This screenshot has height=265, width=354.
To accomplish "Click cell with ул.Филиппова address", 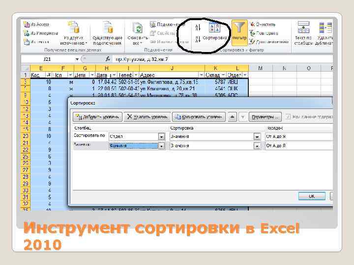I will pyautogui.click(x=172, y=82).
